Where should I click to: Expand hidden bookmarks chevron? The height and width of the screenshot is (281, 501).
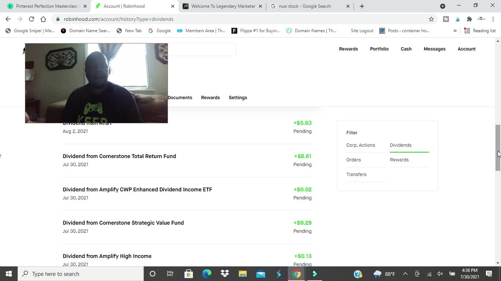pyautogui.click(x=455, y=31)
